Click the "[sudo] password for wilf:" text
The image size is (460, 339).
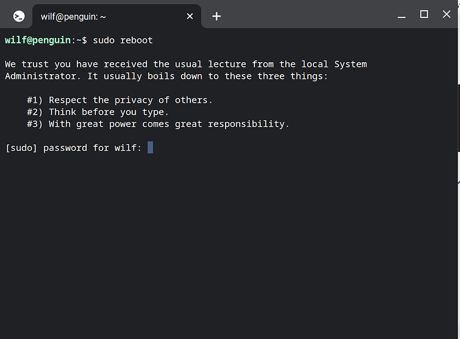[x=73, y=147]
